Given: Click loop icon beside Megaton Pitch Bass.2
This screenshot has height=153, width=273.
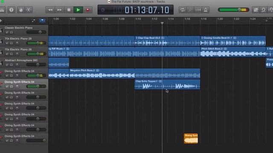Looking at the screenshot, I should coord(98,71).
